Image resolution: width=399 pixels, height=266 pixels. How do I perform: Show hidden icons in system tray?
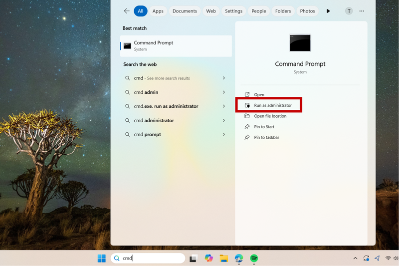pyautogui.click(x=355, y=259)
